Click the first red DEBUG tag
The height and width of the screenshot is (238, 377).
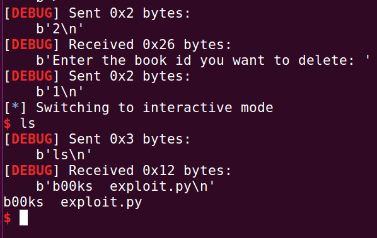pos(32,13)
